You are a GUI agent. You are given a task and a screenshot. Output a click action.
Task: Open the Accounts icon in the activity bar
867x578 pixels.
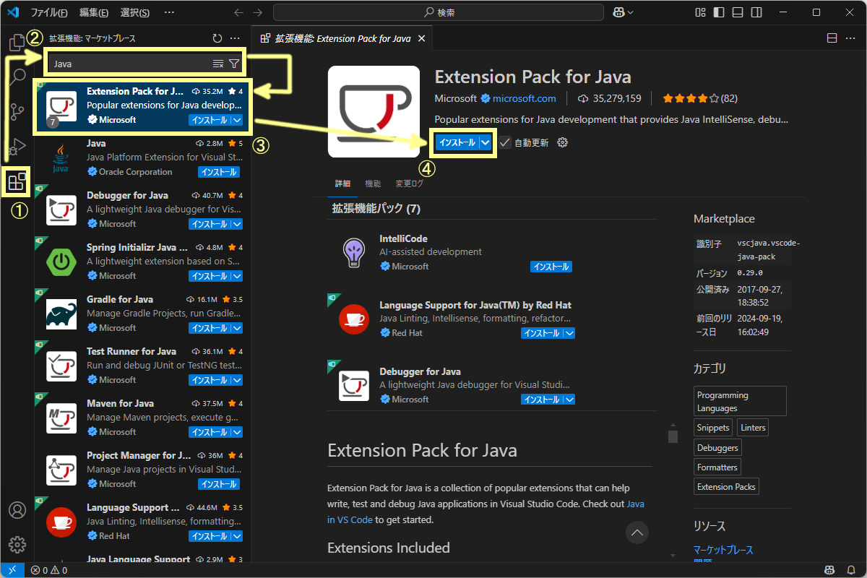pos(17,509)
